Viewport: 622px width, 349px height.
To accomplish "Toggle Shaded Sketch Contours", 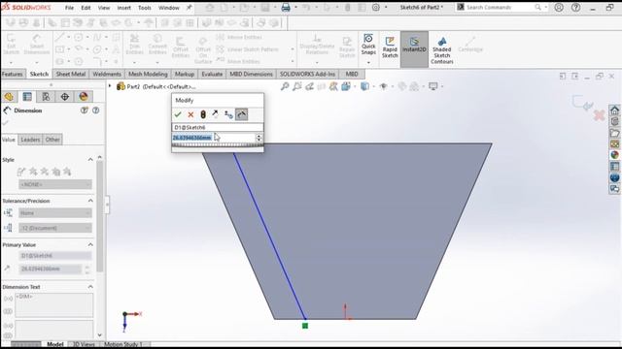I will (x=441, y=50).
